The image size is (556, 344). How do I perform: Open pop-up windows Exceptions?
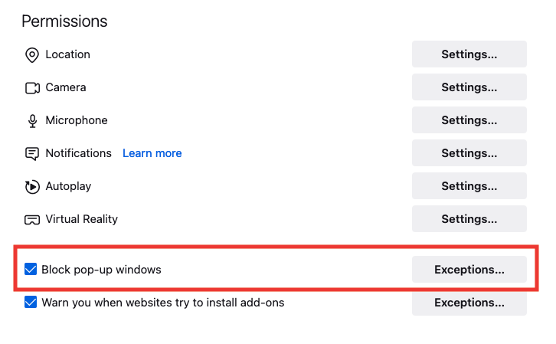pyautogui.click(x=469, y=270)
